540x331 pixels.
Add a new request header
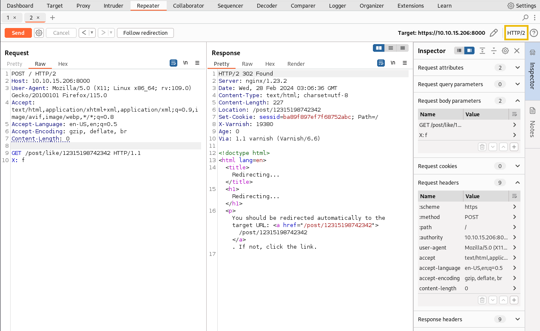[x=514, y=300]
